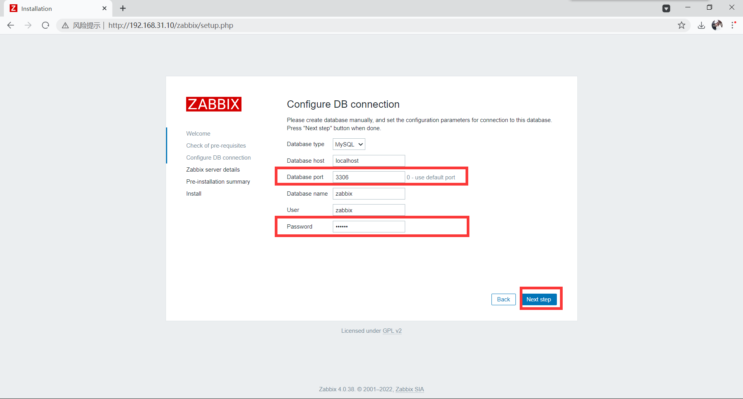
Task: Close the Installation tab
Action: (104, 8)
